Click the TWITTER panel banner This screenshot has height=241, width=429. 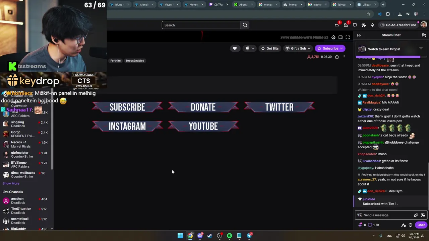[279, 107]
